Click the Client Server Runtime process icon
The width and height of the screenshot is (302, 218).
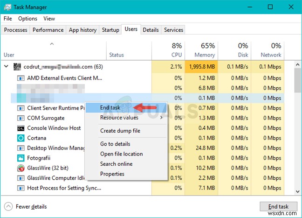(21, 108)
